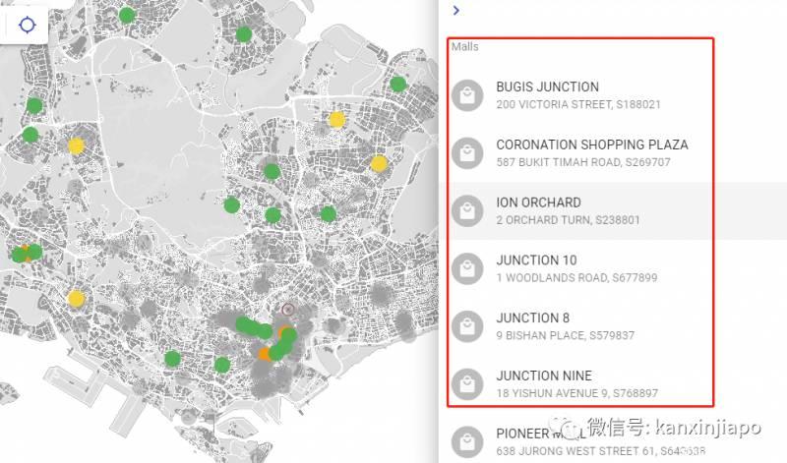The height and width of the screenshot is (463, 787).
Task: Click the Malls section heading
Action: (466, 46)
